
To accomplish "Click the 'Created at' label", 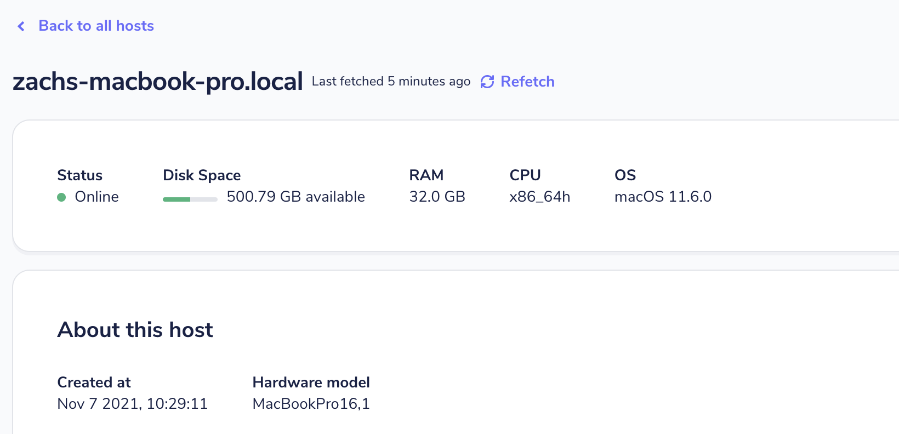I will click(94, 382).
